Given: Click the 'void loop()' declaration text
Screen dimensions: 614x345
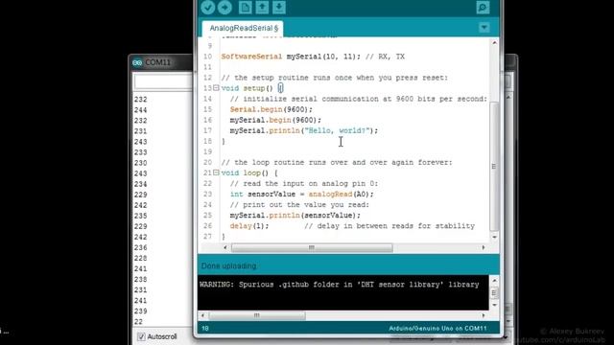Looking at the screenshot, I should 245,172.
